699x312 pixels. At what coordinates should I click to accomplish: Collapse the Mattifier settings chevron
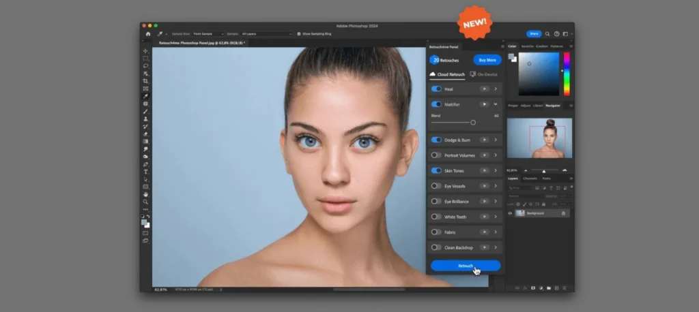point(496,104)
